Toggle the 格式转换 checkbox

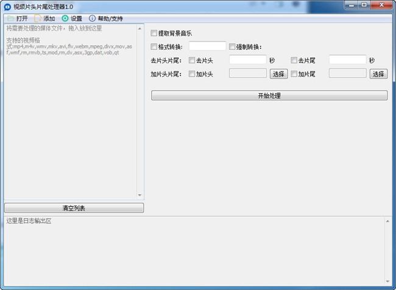pyautogui.click(x=154, y=46)
